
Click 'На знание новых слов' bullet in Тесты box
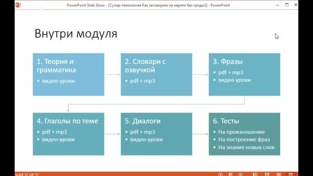pyautogui.click(x=246, y=147)
